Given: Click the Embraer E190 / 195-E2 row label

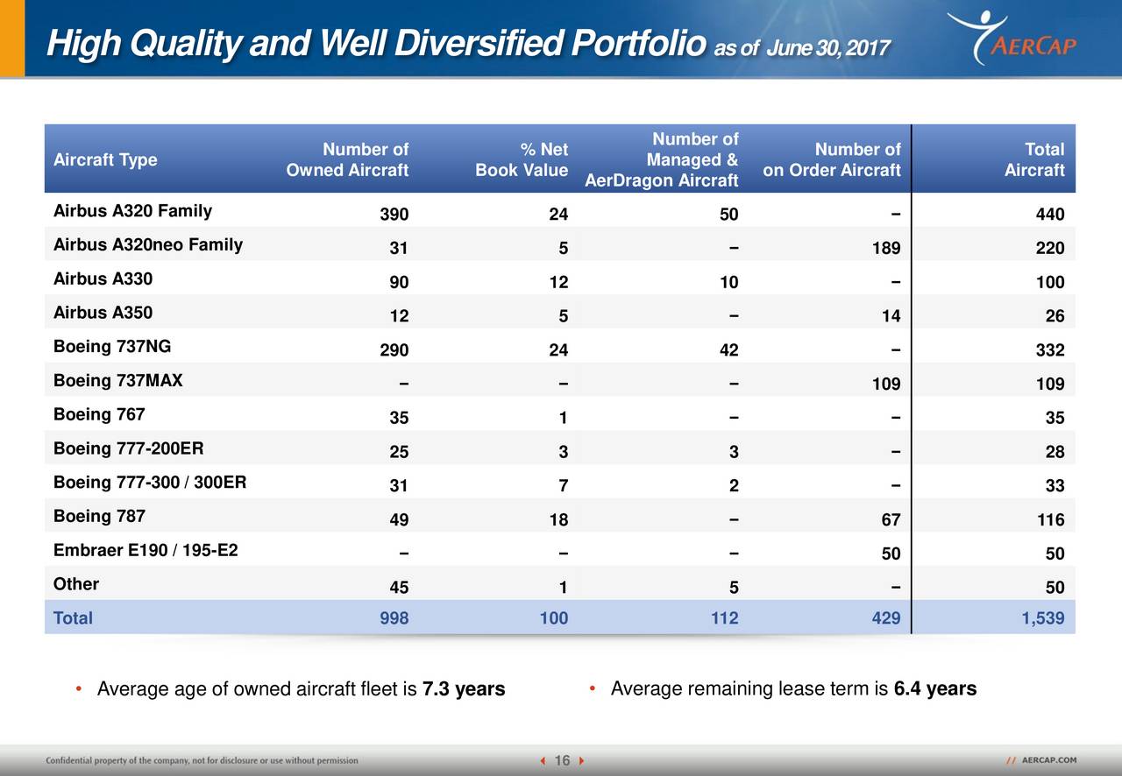Looking at the screenshot, I should [x=146, y=551].
